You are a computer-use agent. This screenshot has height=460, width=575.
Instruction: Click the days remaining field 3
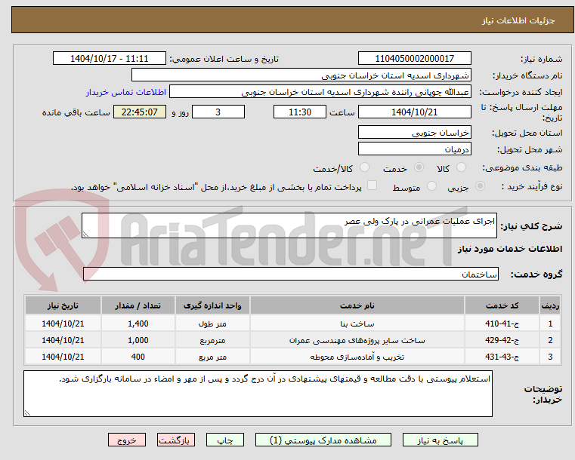(218, 112)
